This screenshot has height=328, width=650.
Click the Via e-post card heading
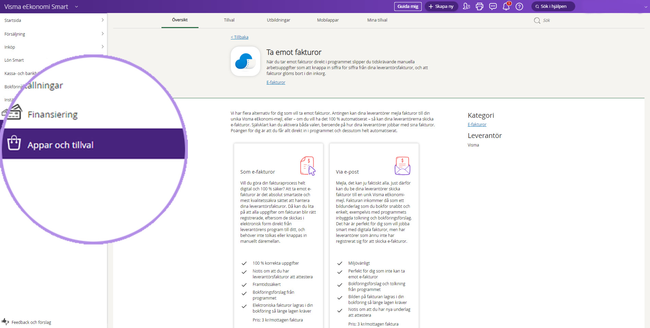click(347, 172)
